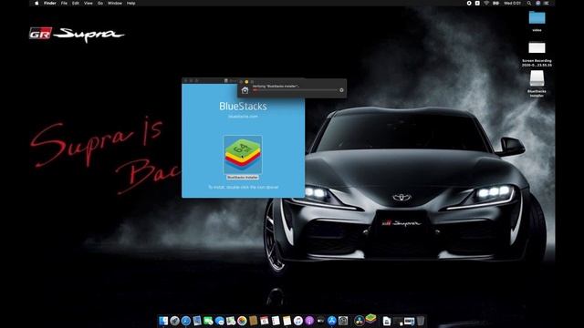Open Calendar from the Dock
Screen dimensions: 584x328
[x=264, y=321]
